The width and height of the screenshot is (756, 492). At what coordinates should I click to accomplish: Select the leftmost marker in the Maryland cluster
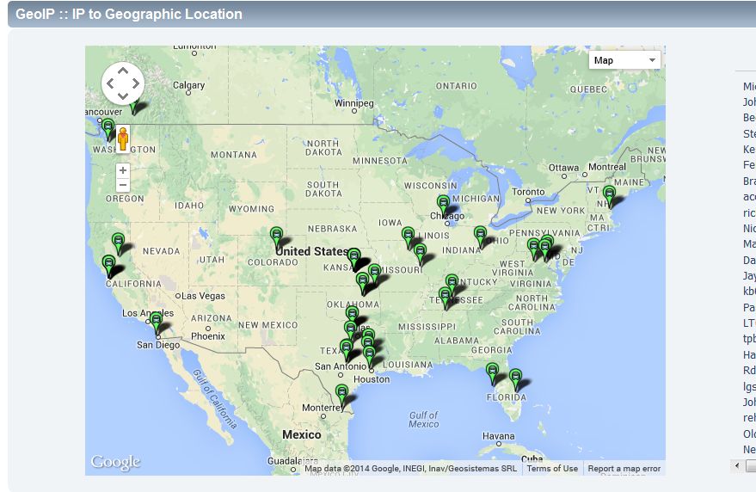coord(533,247)
